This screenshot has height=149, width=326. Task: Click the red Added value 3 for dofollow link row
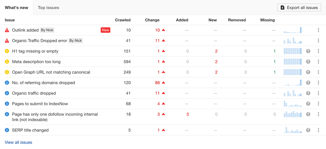click(187, 114)
